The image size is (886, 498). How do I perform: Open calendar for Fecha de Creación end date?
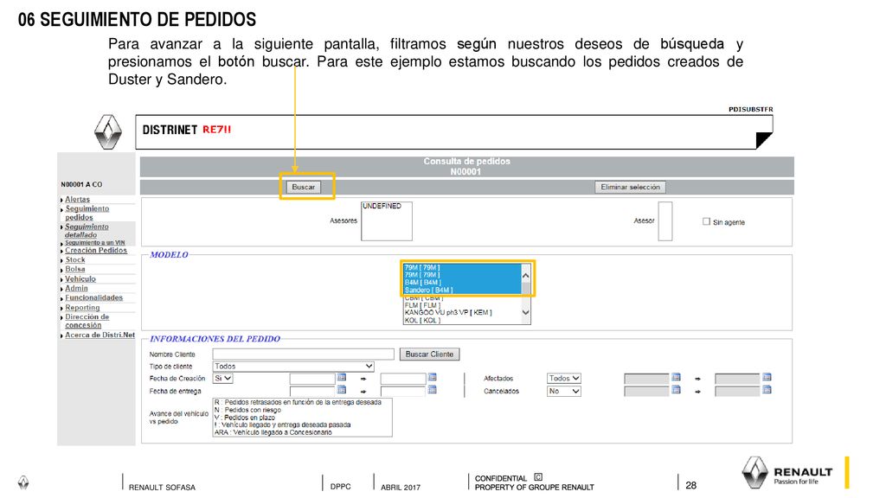point(433,377)
